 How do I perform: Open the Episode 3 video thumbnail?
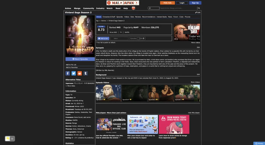click(161, 93)
